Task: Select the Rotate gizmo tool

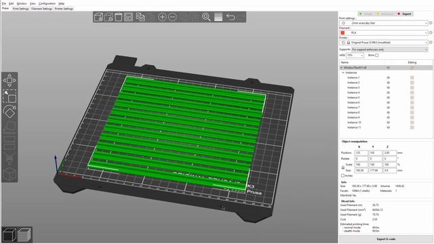Action: pos(9,111)
